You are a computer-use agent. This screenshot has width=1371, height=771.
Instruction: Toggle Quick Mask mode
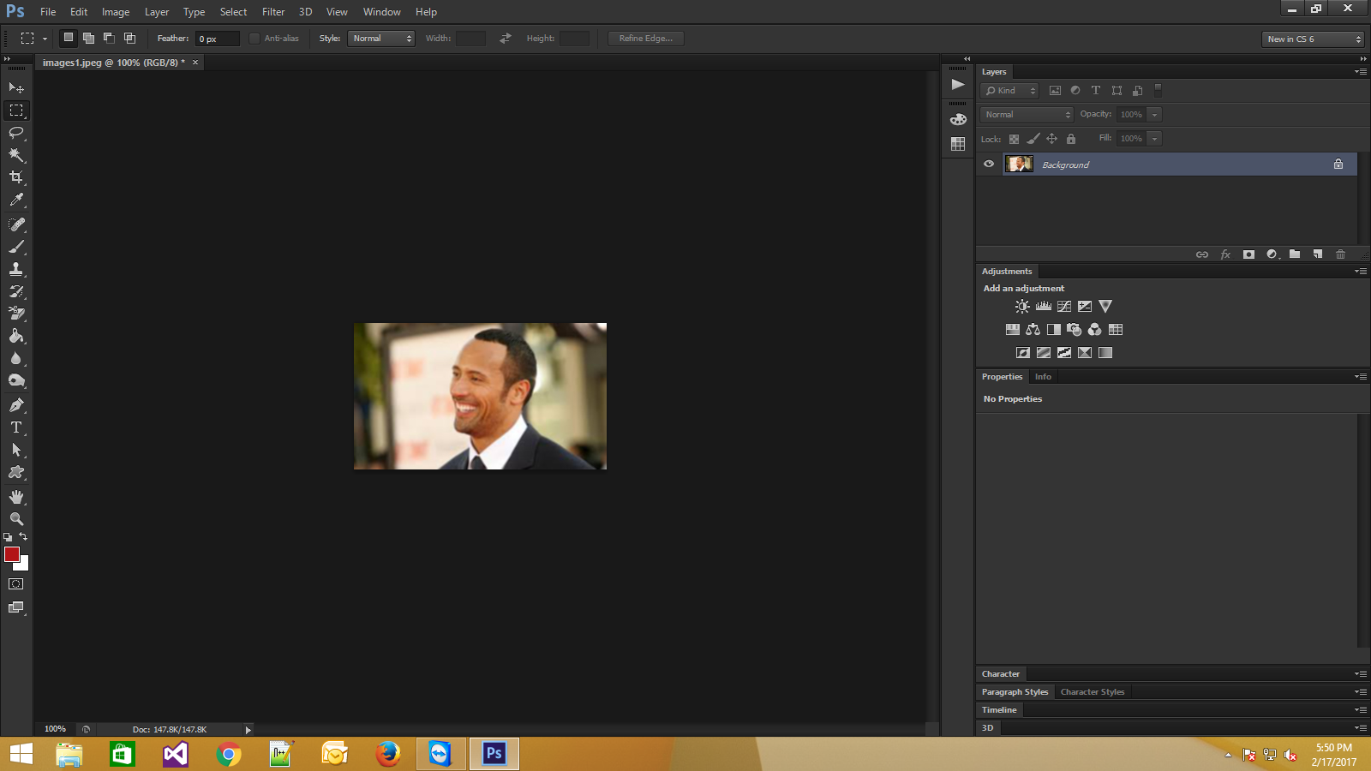coord(16,584)
